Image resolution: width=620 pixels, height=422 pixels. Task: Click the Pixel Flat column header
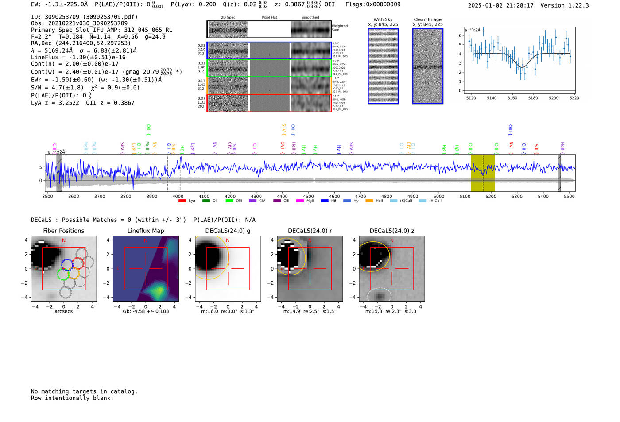coord(269,18)
